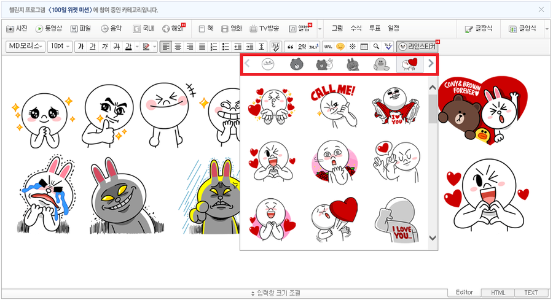Select the Brown and Cony sticker tab
553x300 pixels.
click(325, 64)
